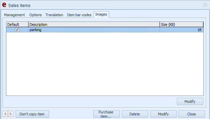Click the Delete button

135,114
